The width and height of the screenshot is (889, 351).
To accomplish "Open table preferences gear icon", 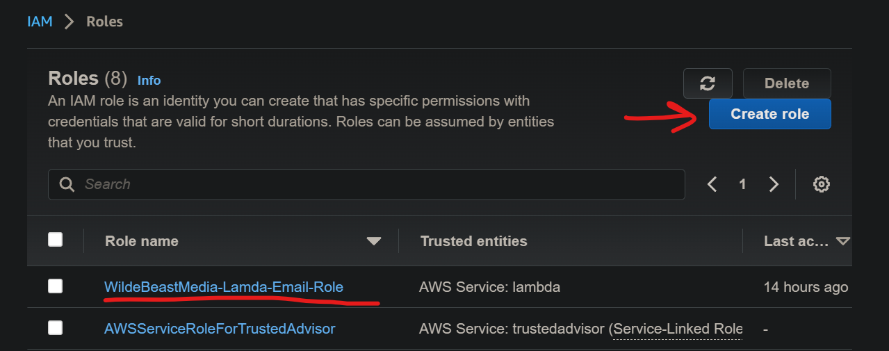I will (x=822, y=184).
